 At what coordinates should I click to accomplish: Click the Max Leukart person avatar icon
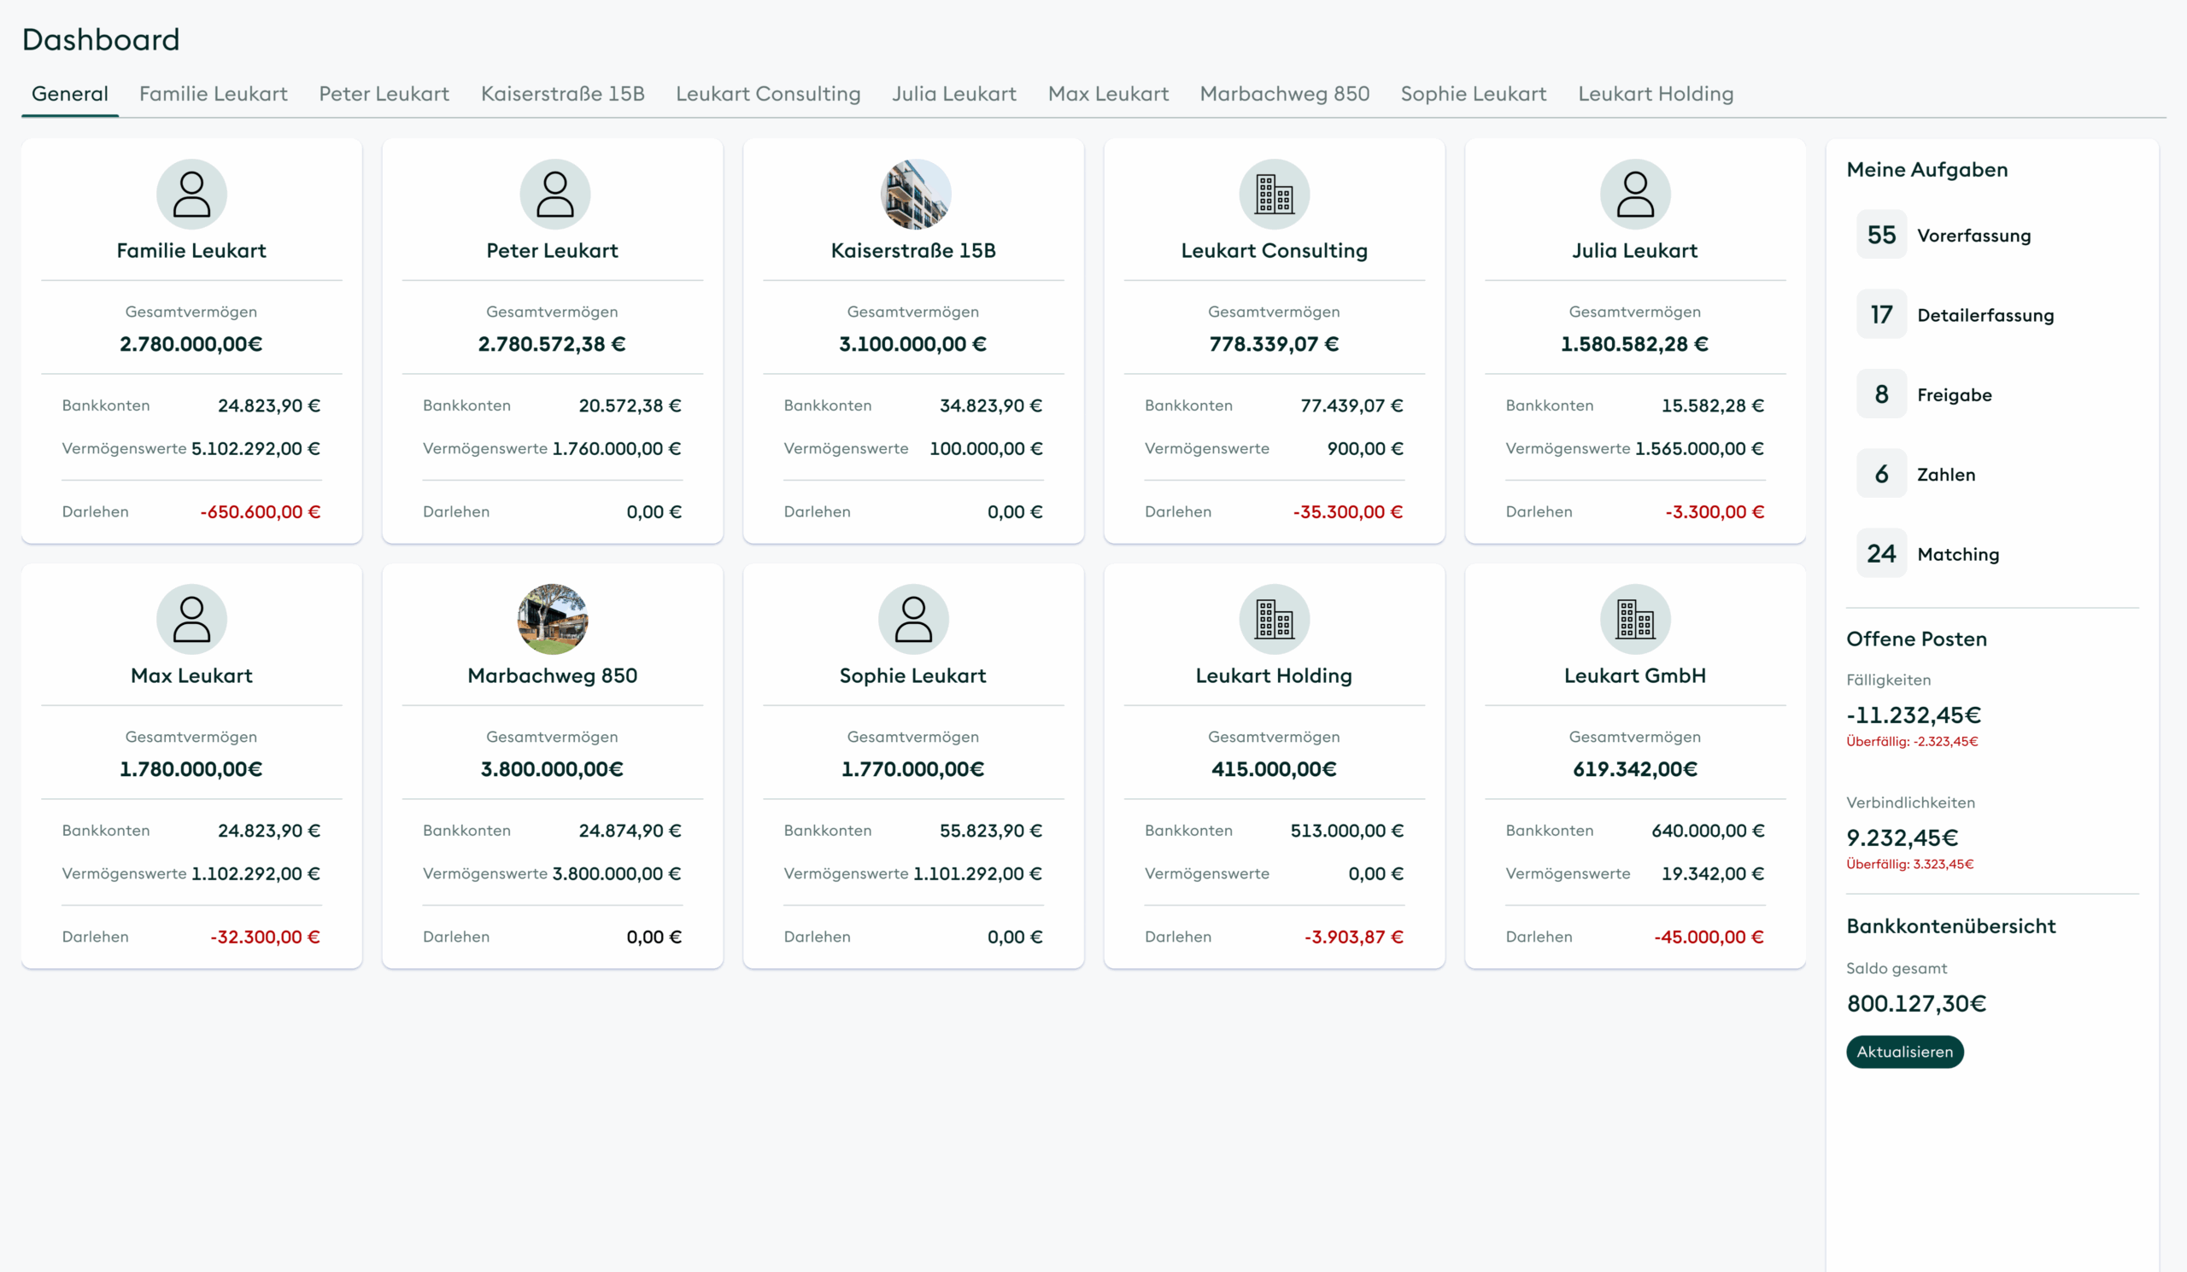coord(191,619)
